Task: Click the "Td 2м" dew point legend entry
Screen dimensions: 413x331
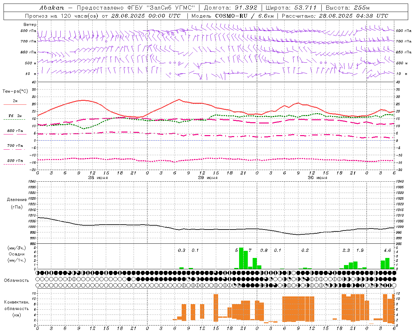Action: click(15, 116)
